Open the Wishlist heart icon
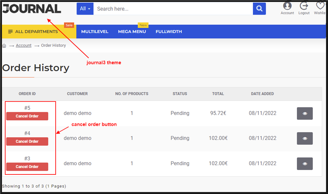 (320, 6)
